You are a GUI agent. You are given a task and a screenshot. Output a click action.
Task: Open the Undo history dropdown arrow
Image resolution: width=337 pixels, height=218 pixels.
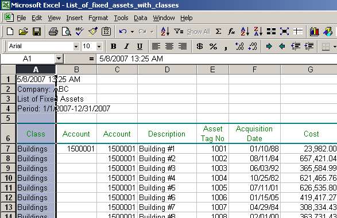tap(132, 32)
